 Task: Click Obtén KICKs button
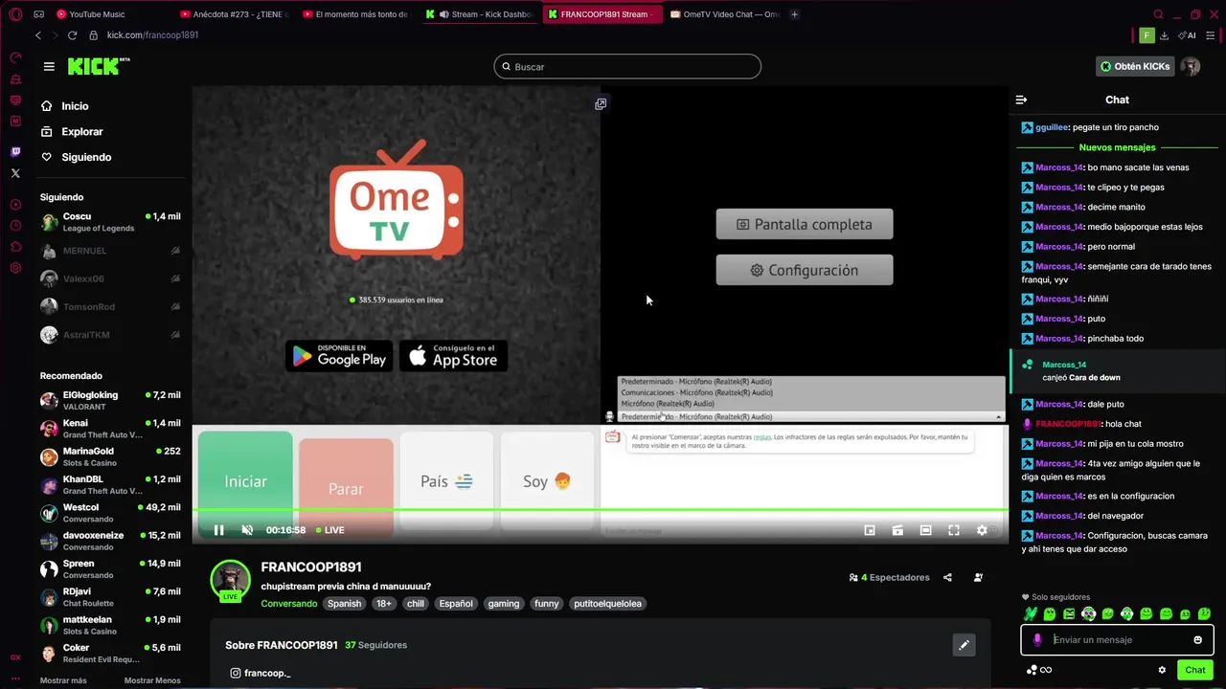point(1135,66)
